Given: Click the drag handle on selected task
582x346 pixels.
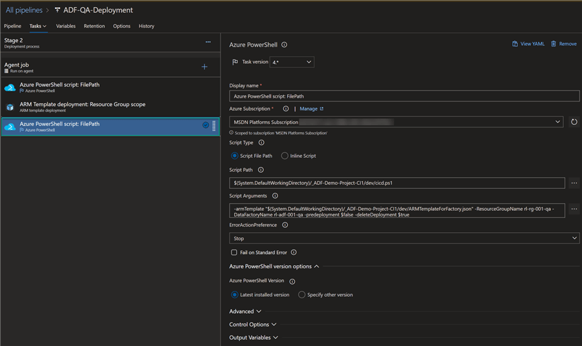Looking at the screenshot, I should [215, 126].
